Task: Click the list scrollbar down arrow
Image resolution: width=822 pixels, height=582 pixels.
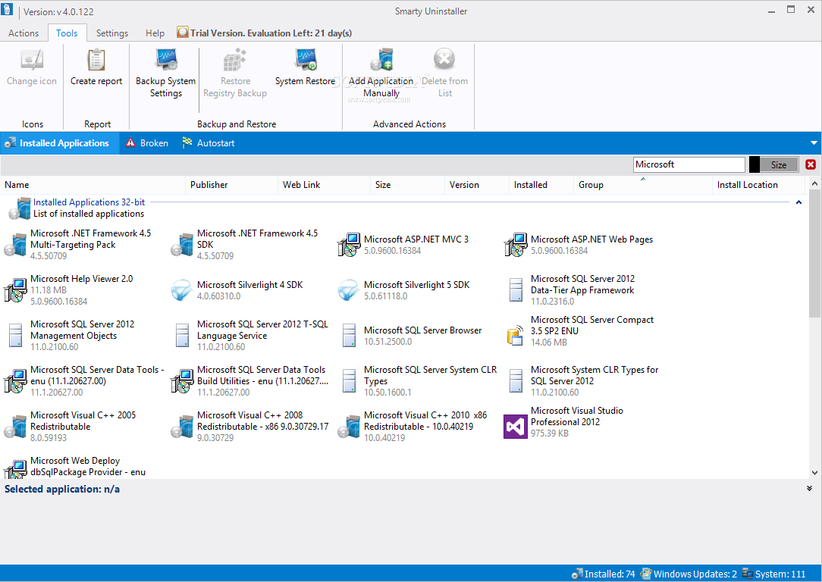Action: coord(814,473)
